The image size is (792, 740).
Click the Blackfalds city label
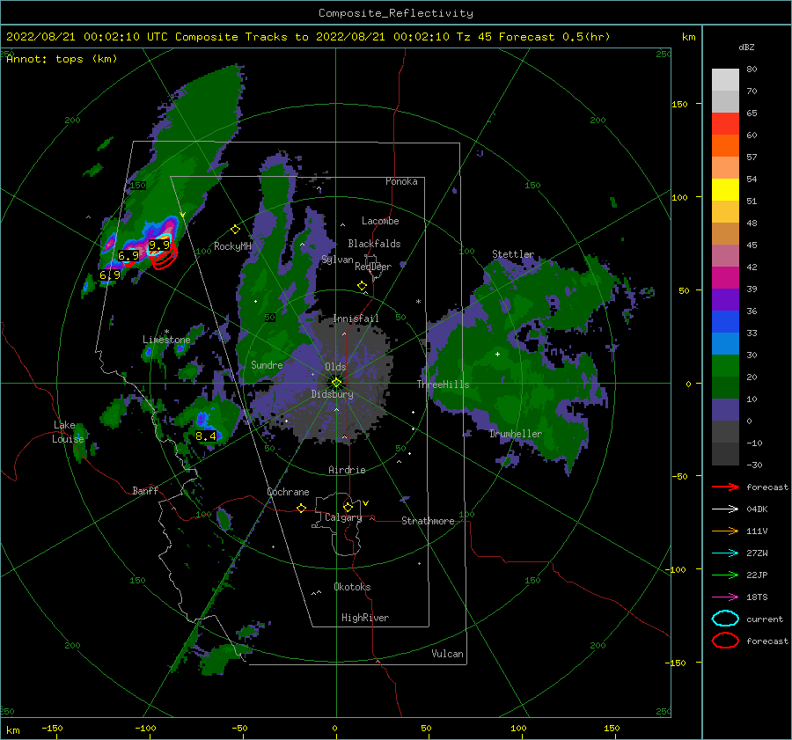(374, 244)
